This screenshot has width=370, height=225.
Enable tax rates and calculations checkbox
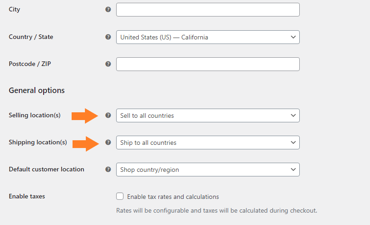(120, 197)
